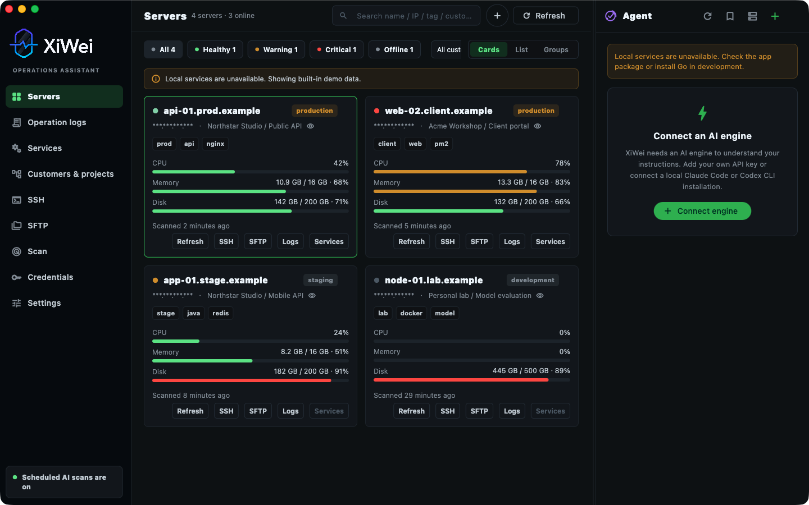Click the macOS green zoom button

point(35,9)
